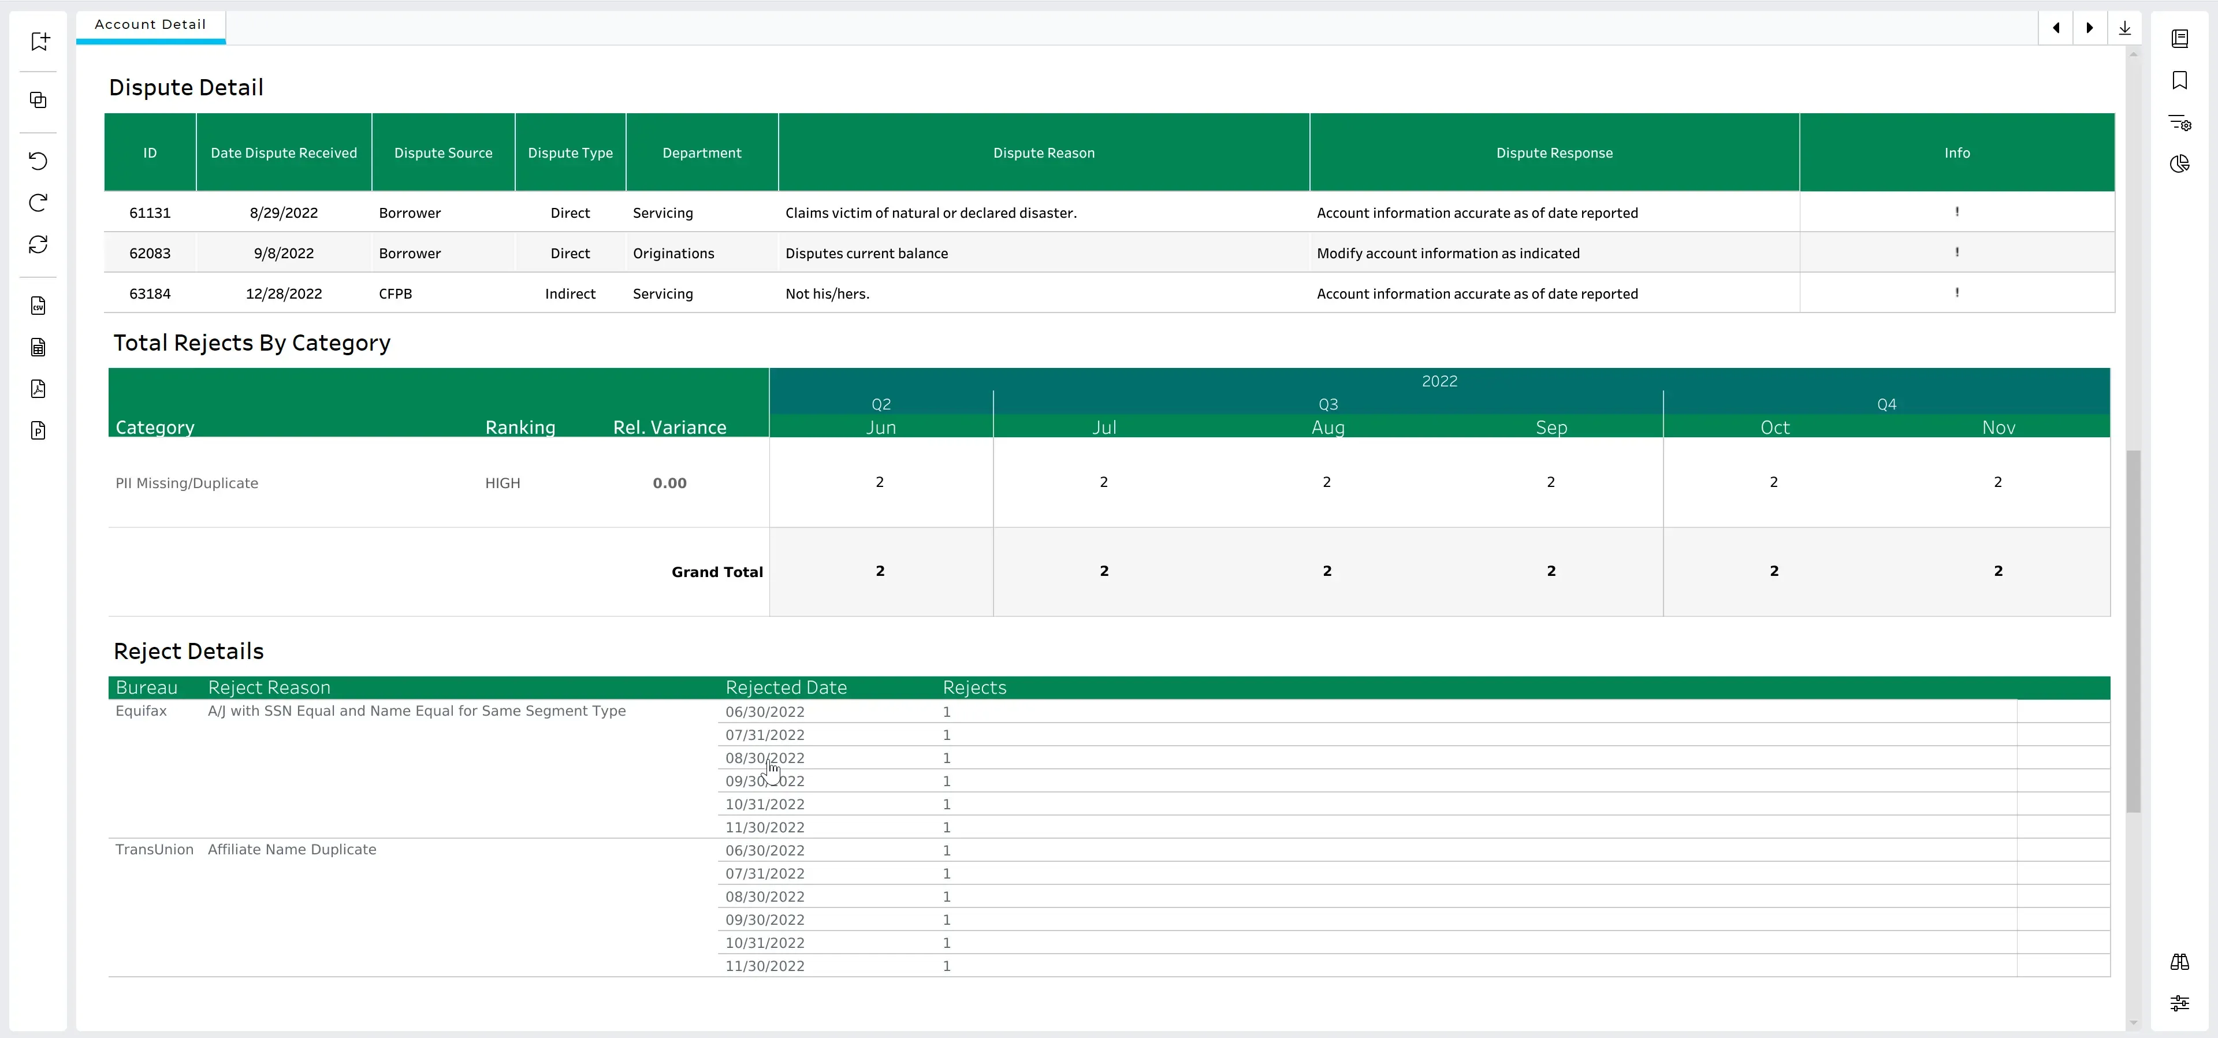Screen dimensions: 2218x1038
Task: Click 'Not his/hers.' dispute reason
Action: click(828, 294)
